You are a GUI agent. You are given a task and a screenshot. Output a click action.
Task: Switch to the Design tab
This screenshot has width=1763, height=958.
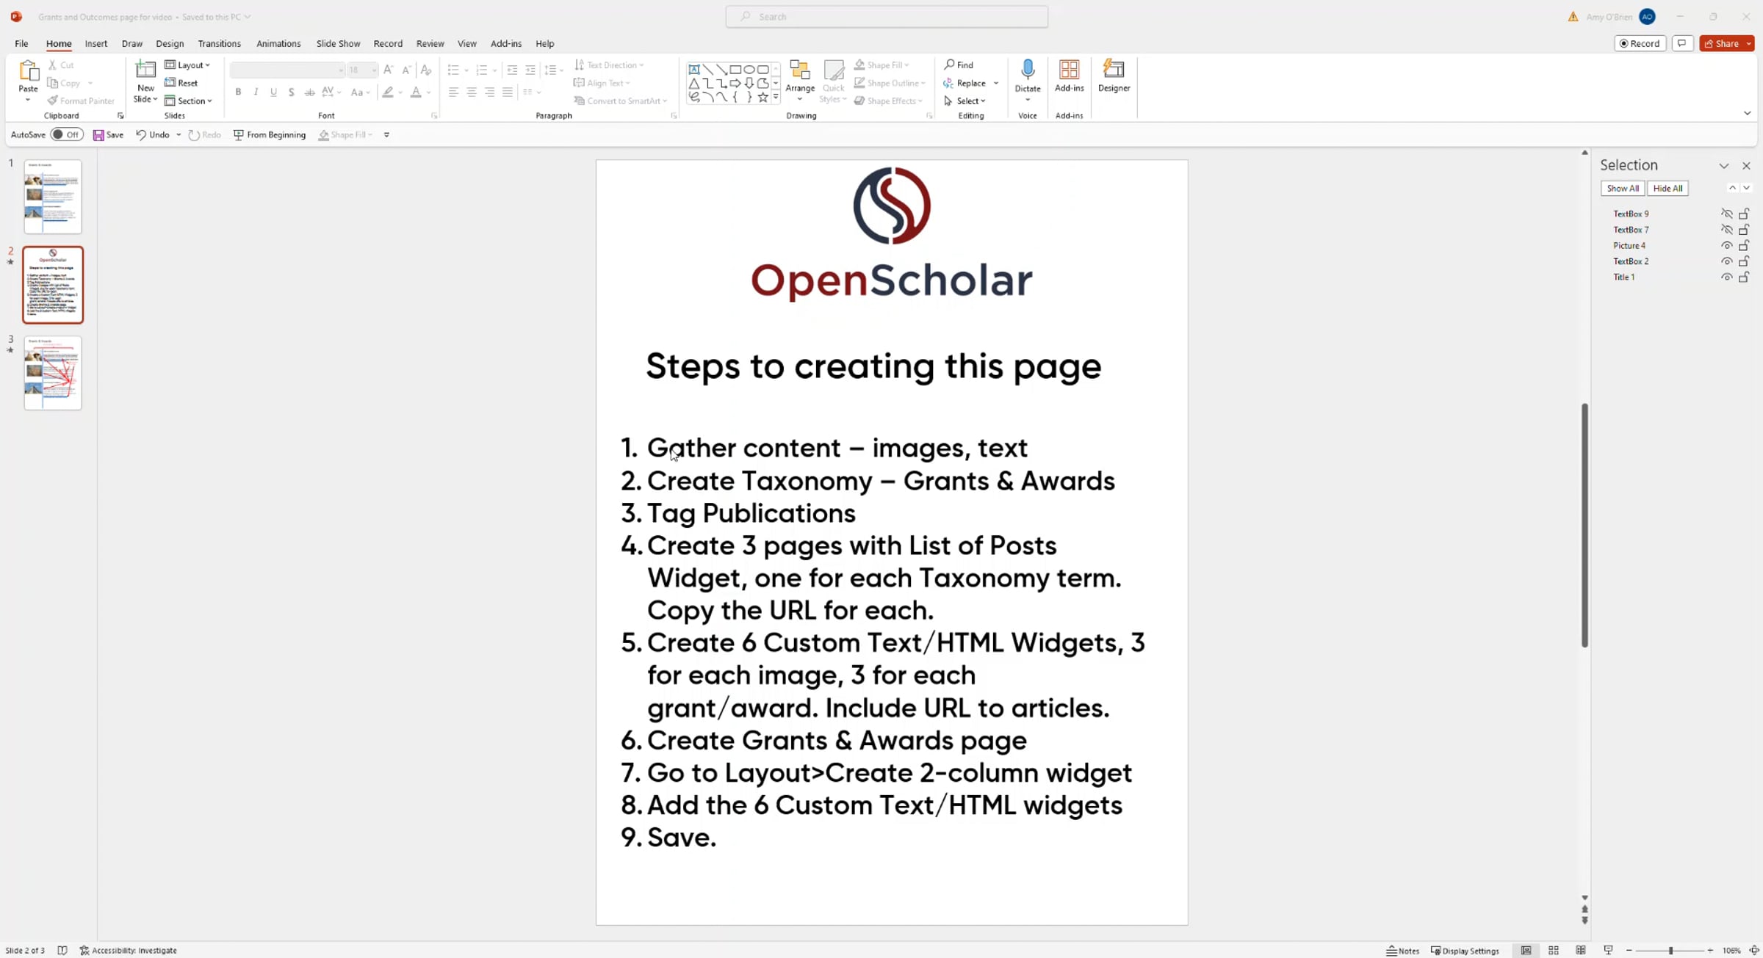coord(170,43)
